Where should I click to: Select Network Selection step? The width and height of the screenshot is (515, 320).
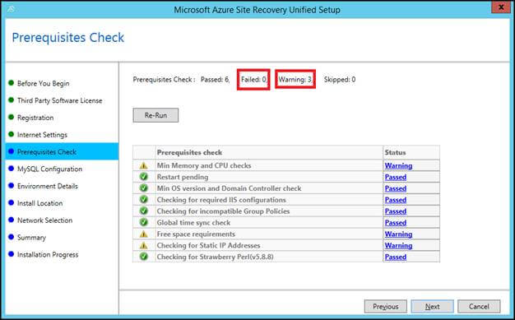[x=44, y=220]
